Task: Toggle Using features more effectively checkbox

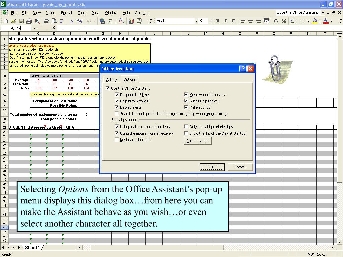Action: click(x=116, y=127)
